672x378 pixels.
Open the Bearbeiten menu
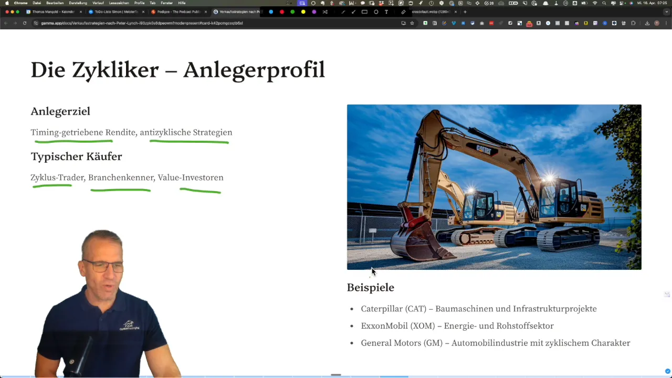point(55,3)
